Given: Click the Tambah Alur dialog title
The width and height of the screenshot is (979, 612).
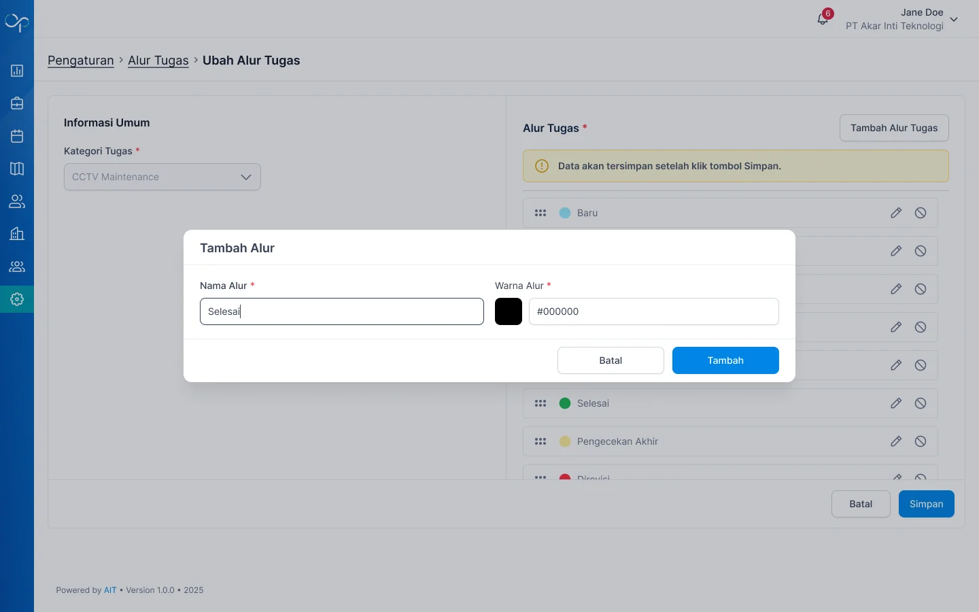Looking at the screenshot, I should [237, 248].
